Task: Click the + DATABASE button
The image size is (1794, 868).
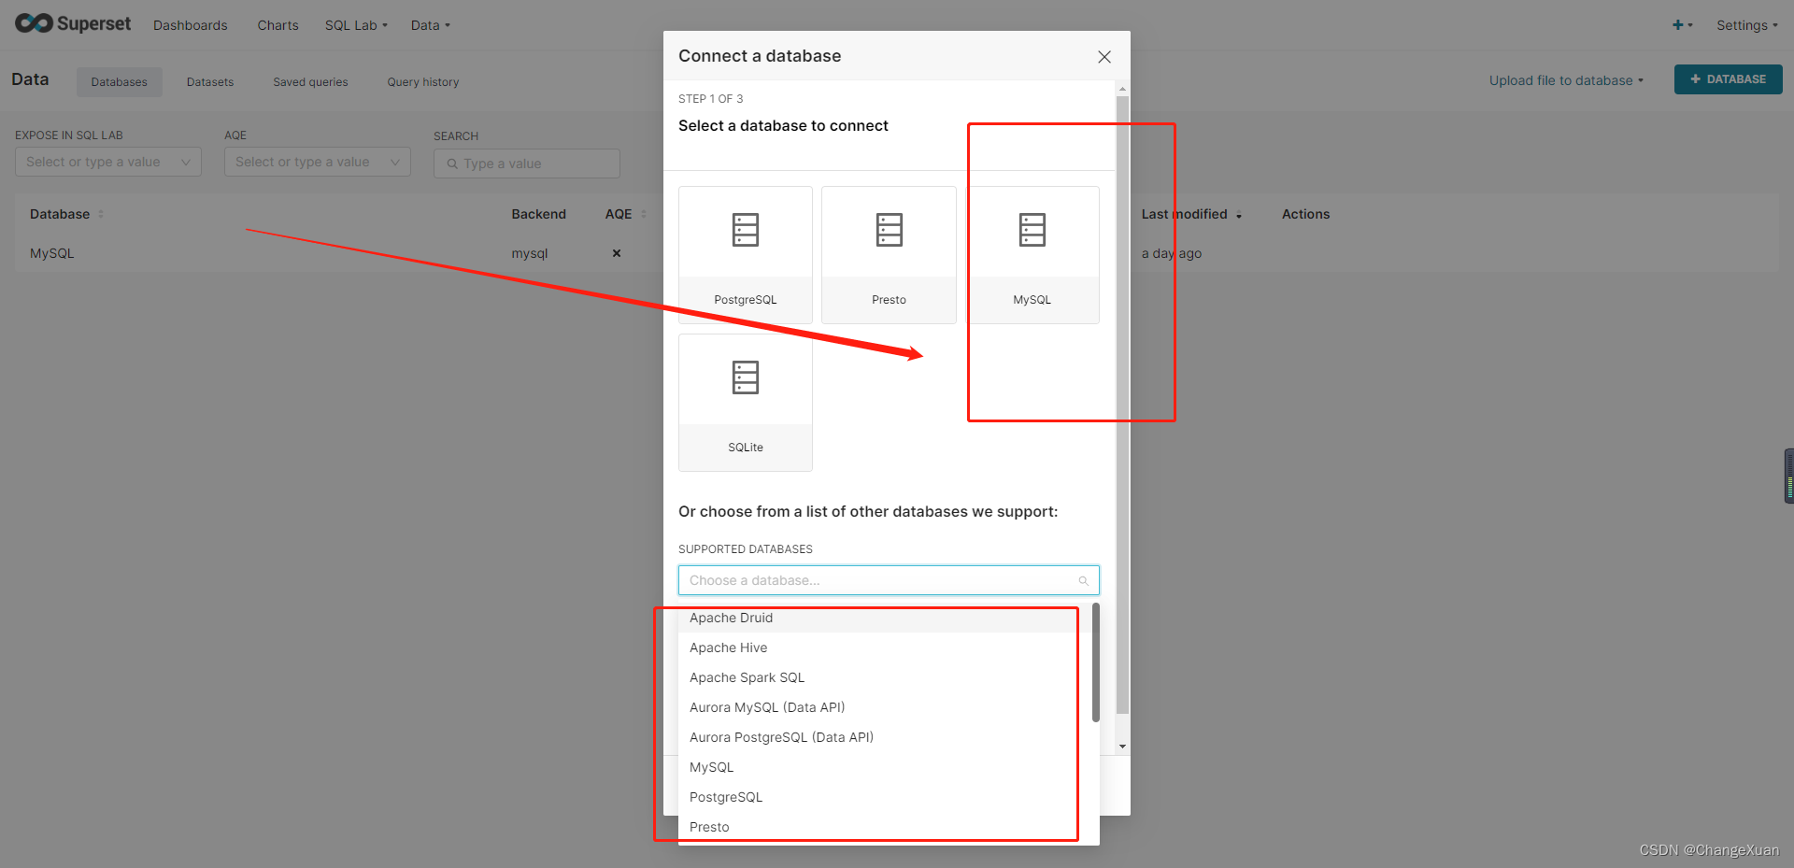Action: click(1728, 79)
